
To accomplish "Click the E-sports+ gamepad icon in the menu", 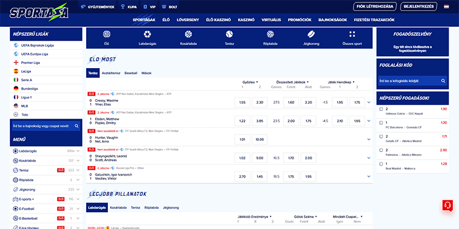I will pyautogui.click(x=15, y=199).
